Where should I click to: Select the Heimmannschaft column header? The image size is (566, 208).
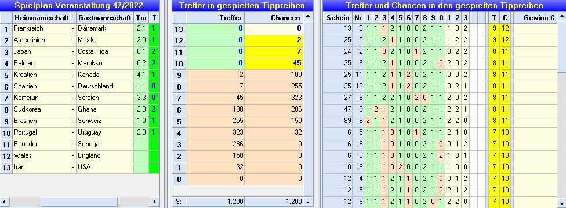[x=41, y=17]
